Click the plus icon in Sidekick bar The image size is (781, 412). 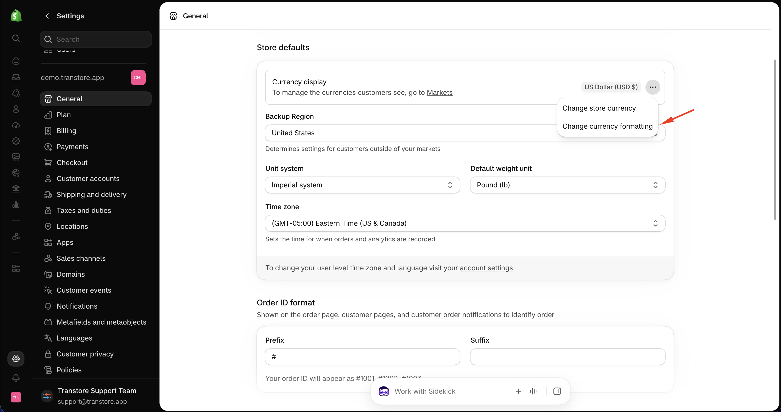pyautogui.click(x=518, y=391)
